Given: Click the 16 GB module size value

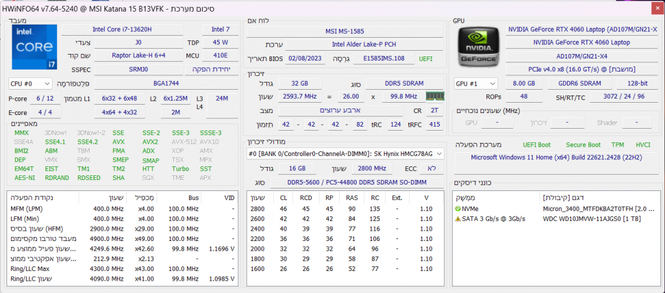Looking at the screenshot, I should [297, 168].
